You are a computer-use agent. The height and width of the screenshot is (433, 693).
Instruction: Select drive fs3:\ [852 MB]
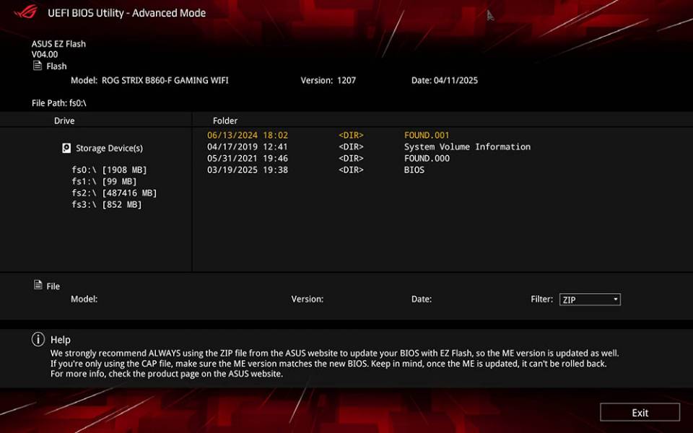coord(106,204)
